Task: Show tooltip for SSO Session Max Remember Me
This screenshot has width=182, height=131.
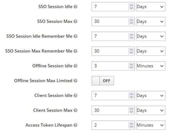Action: coord(76,51)
